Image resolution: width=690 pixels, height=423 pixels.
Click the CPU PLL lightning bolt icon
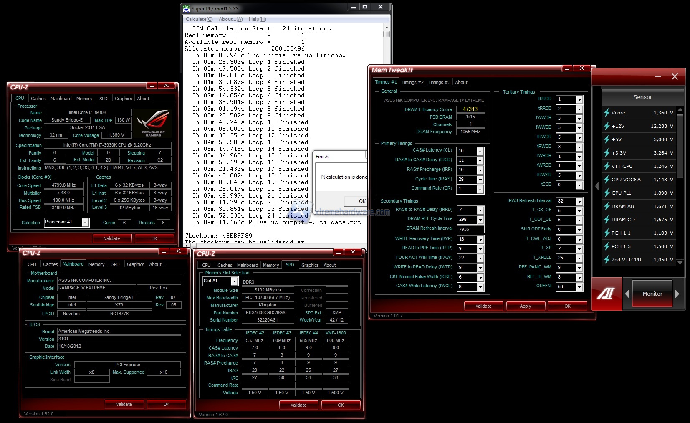pos(607,193)
